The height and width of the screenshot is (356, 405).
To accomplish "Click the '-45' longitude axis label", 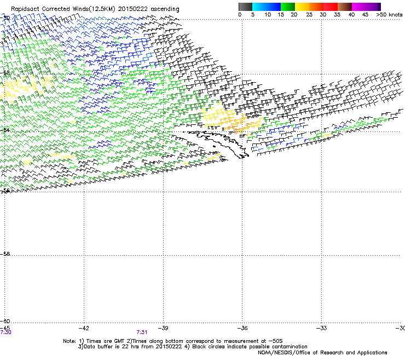I will tap(5, 328).
